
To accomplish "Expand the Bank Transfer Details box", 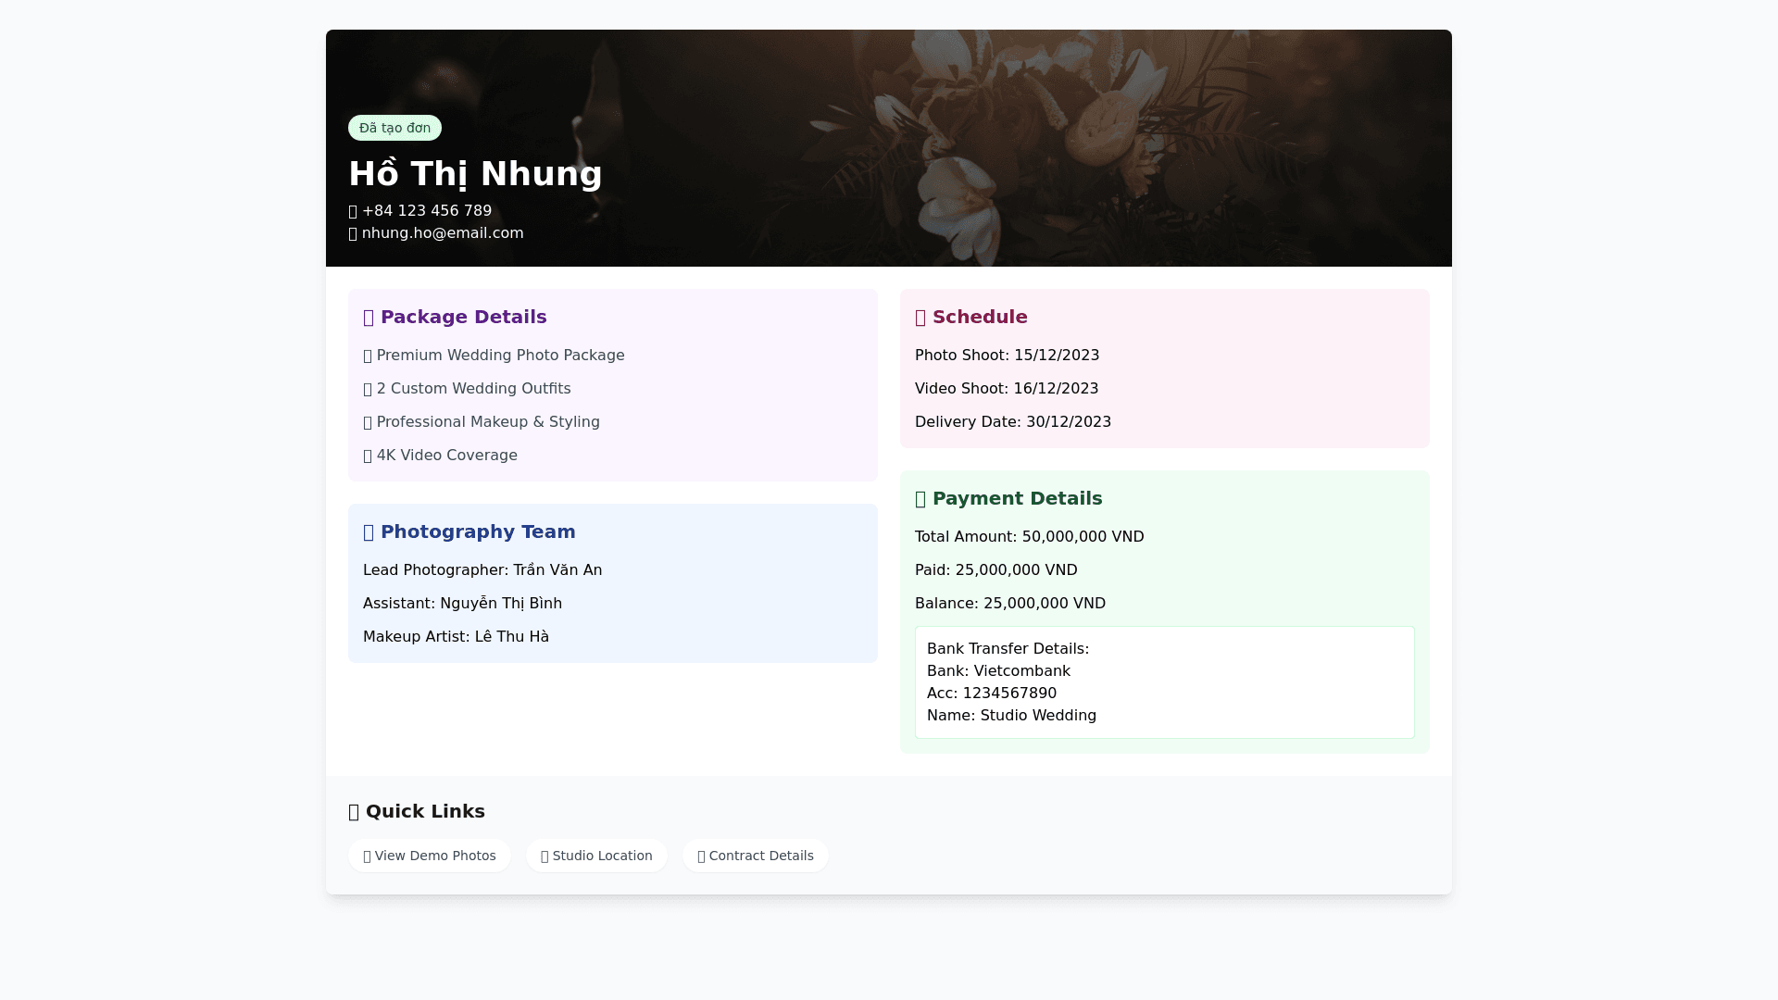I will (x=1164, y=681).
